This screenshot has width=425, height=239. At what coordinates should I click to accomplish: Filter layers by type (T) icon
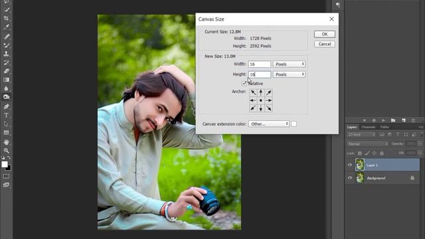tap(398, 134)
